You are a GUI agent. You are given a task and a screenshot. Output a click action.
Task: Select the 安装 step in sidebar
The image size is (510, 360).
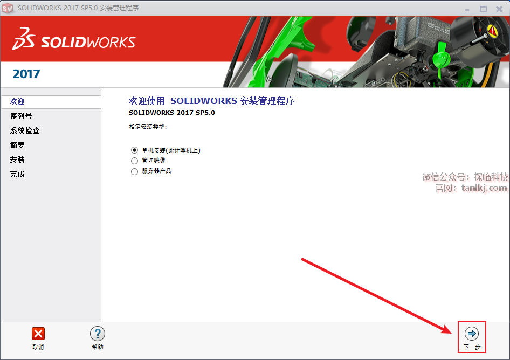pos(17,160)
